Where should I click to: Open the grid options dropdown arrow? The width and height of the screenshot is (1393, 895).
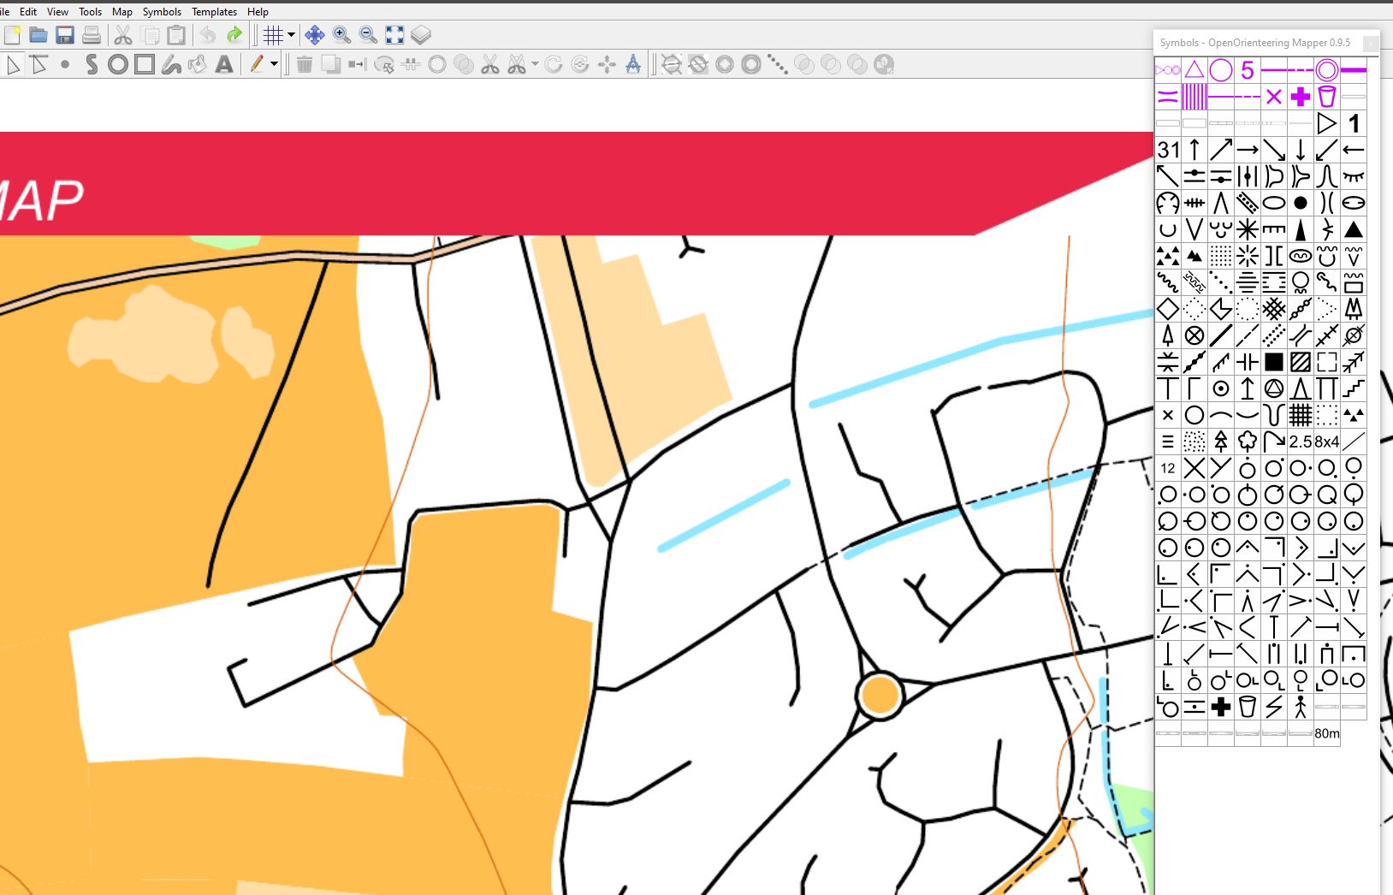(x=289, y=34)
